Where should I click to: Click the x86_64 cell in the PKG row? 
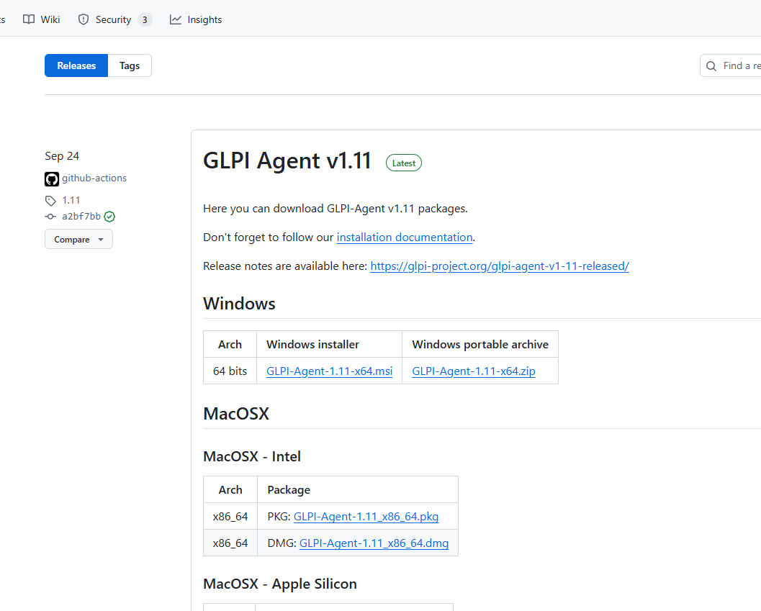230,517
